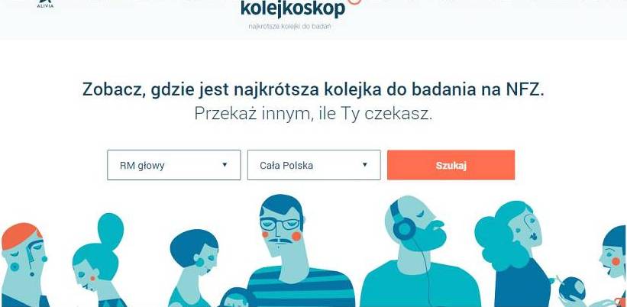Click the arrow on RM głowy selector
This screenshot has width=627, height=307.
(x=225, y=165)
